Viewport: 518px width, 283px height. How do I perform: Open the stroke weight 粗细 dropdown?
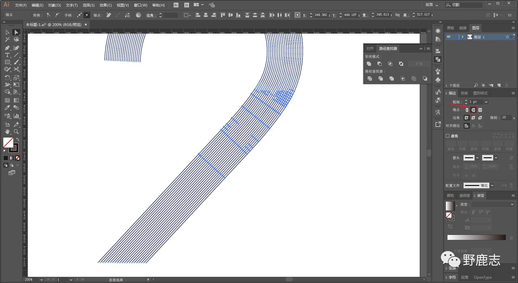pyautogui.click(x=486, y=102)
